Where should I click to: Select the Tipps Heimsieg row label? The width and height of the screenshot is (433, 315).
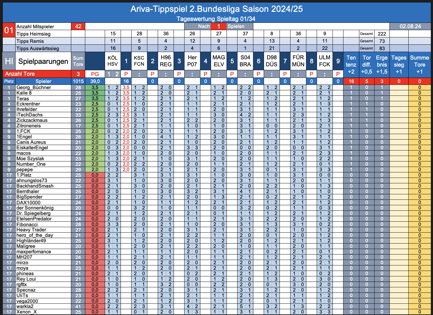coord(33,34)
